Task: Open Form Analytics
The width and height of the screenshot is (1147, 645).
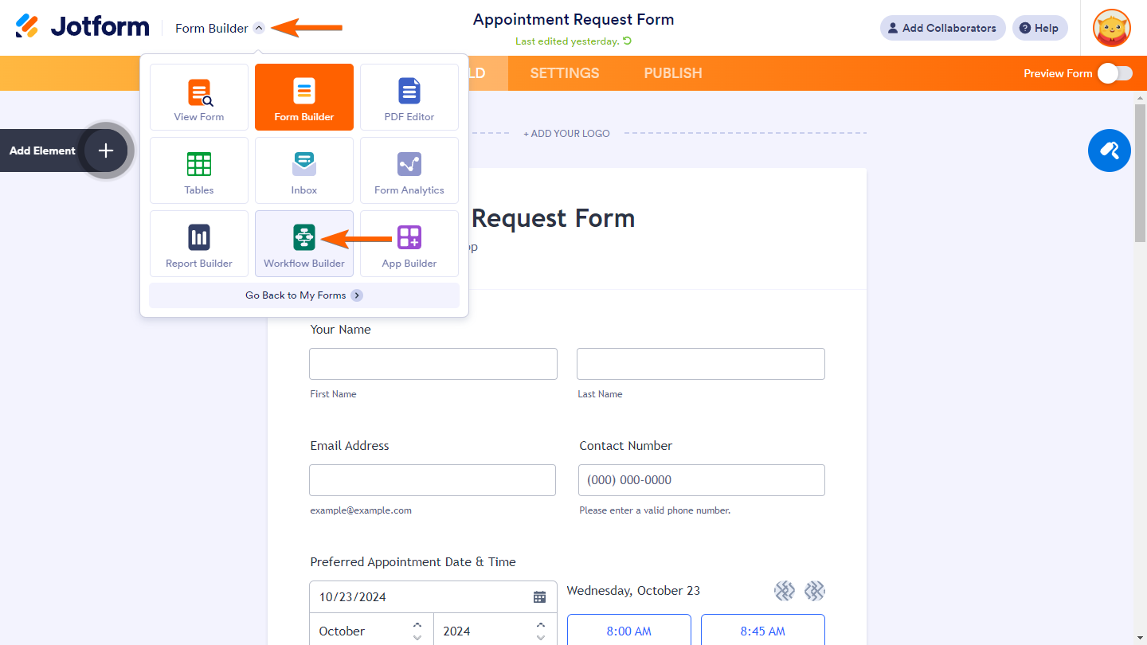Action: tap(409, 170)
